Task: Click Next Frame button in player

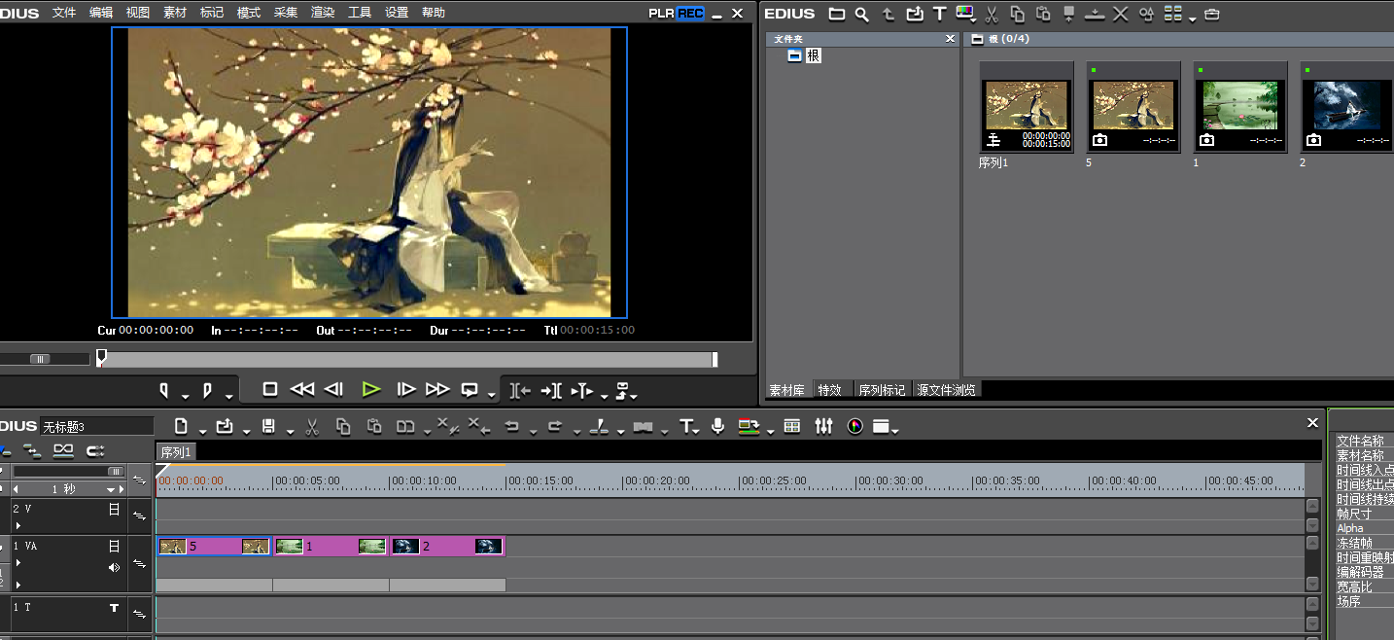Action: click(x=406, y=389)
